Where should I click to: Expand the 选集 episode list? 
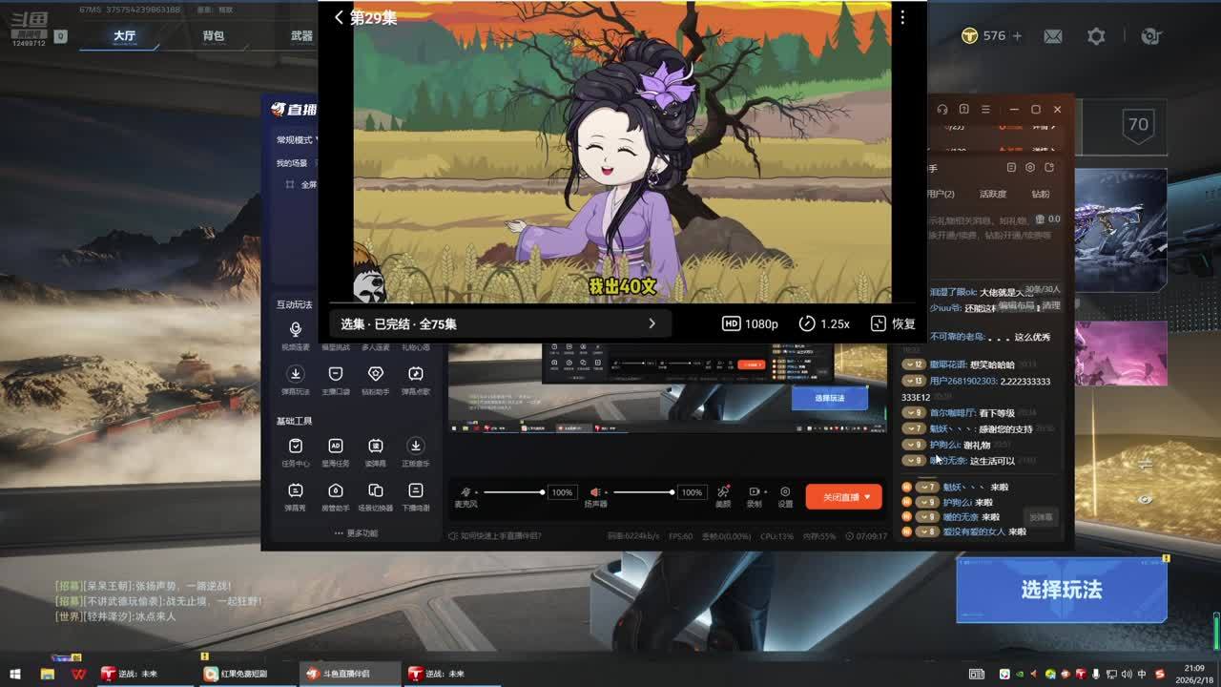click(x=500, y=323)
